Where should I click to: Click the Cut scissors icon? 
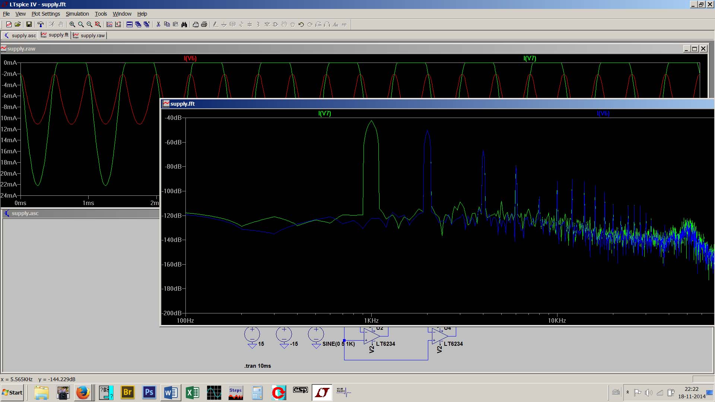pyautogui.click(x=158, y=25)
